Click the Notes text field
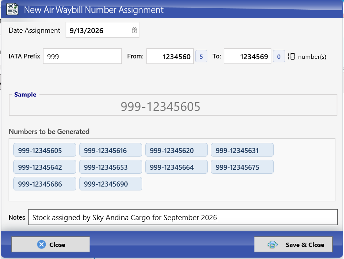Screen dimensions: 344x259 point(183,217)
